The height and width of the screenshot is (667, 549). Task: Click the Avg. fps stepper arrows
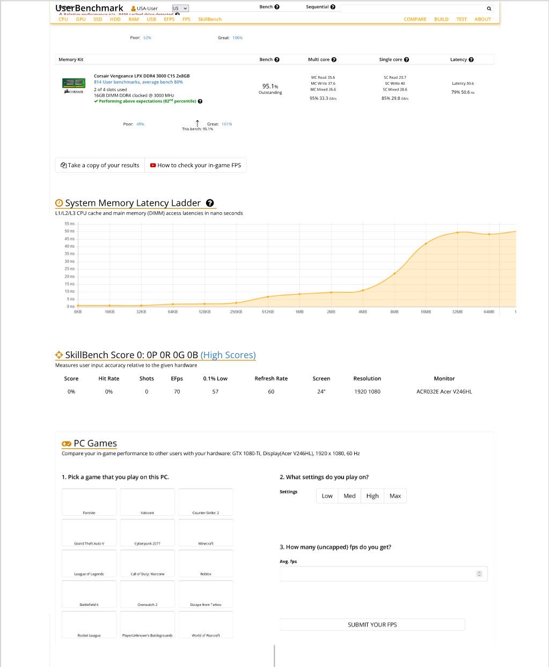coord(479,574)
